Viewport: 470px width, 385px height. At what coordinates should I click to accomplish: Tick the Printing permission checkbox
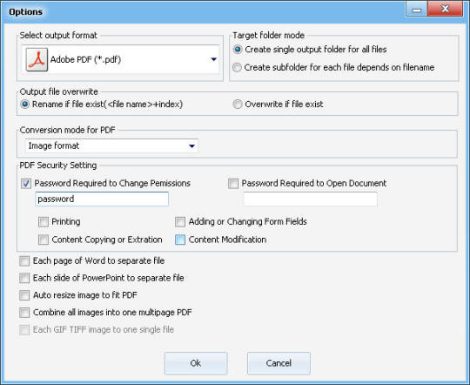44,222
